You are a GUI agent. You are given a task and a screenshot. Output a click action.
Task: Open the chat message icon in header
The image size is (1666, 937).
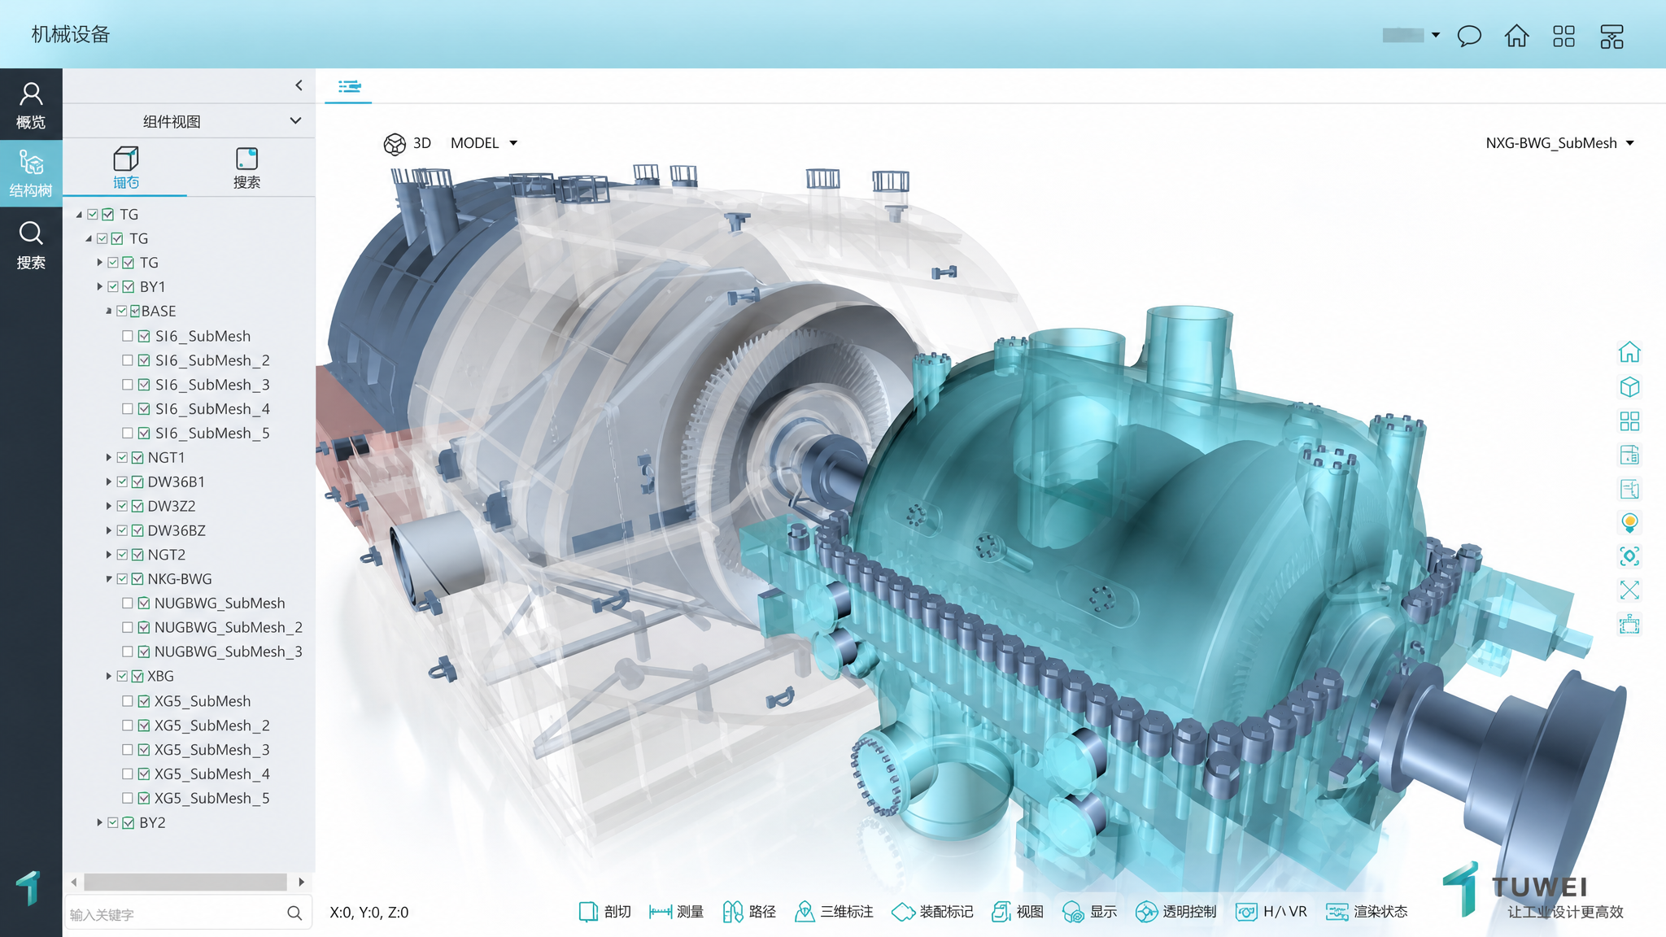pyautogui.click(x=1469, y=37)
